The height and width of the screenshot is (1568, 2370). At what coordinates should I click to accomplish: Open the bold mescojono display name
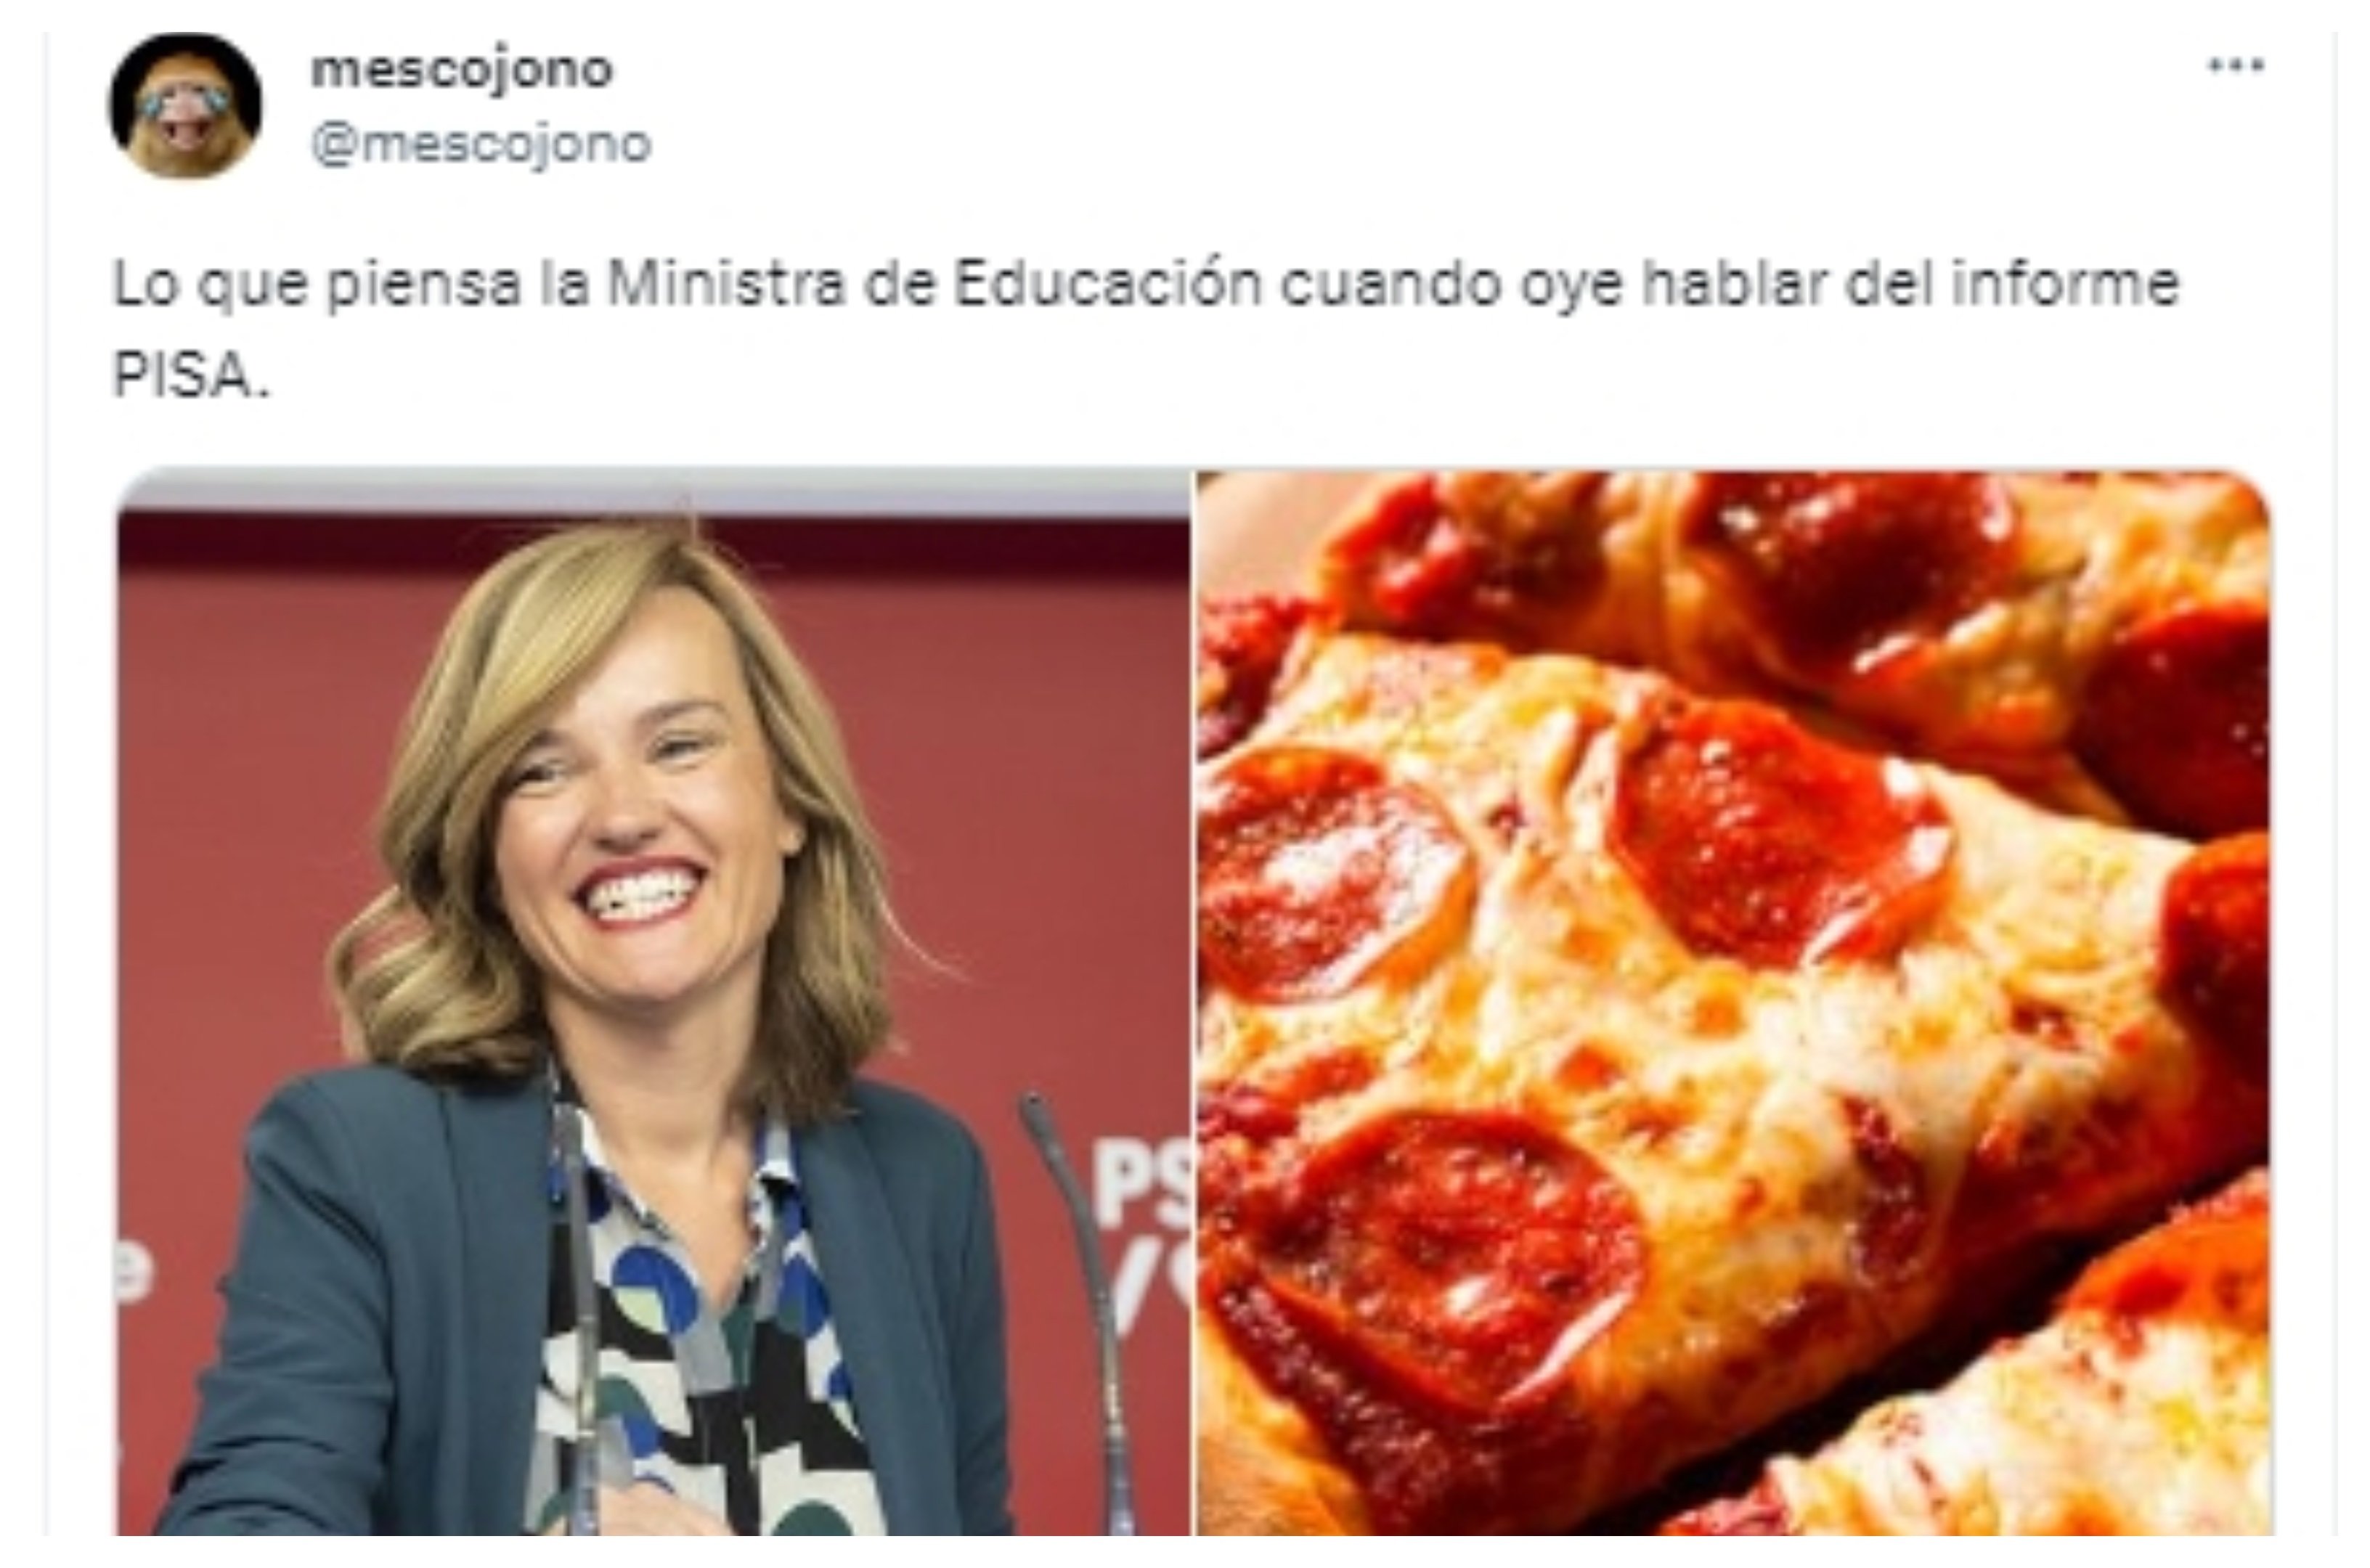click(x=461, y=70)
